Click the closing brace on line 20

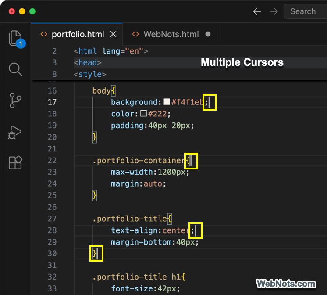(95, 137)
